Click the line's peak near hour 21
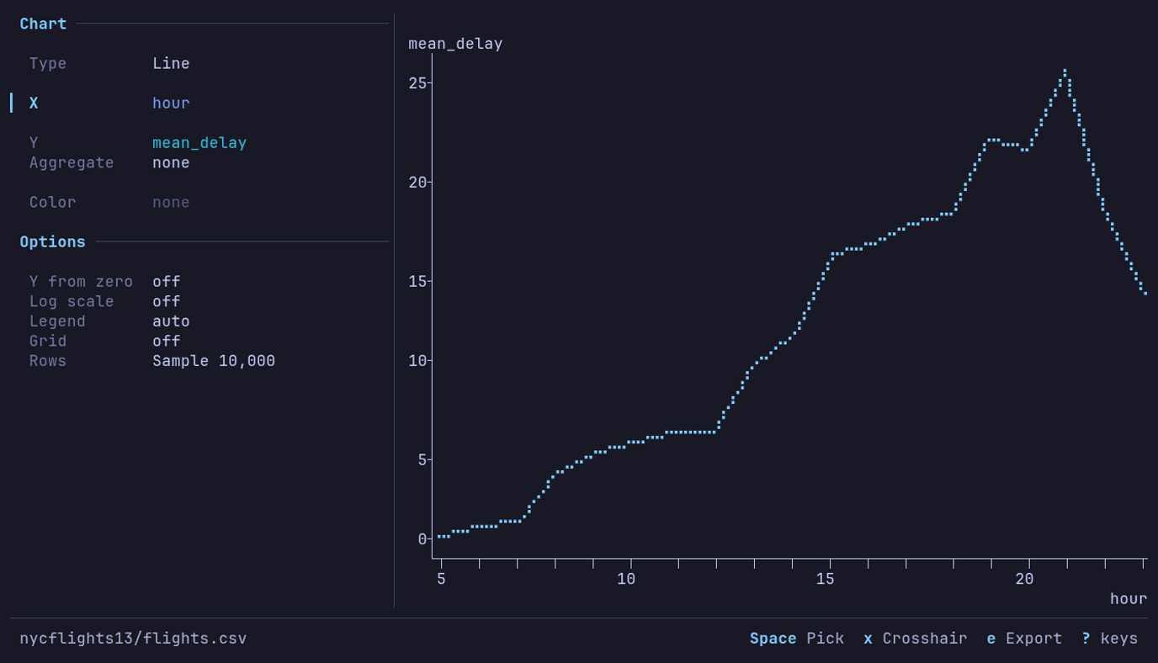This screenshot has height=663, width=1158. 1065,72
